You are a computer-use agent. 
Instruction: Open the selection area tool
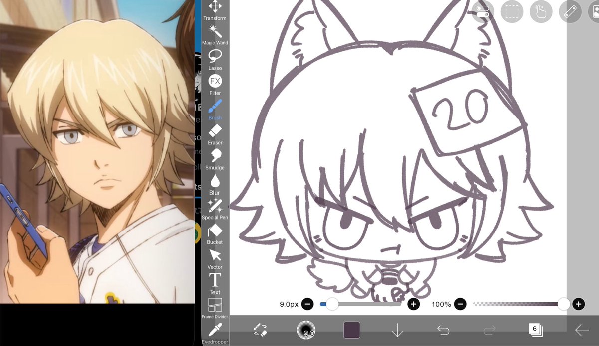click(512, 11)
